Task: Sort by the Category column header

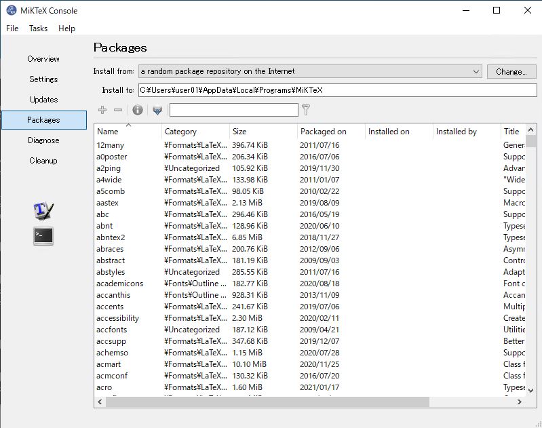Action: click(195, 132)
